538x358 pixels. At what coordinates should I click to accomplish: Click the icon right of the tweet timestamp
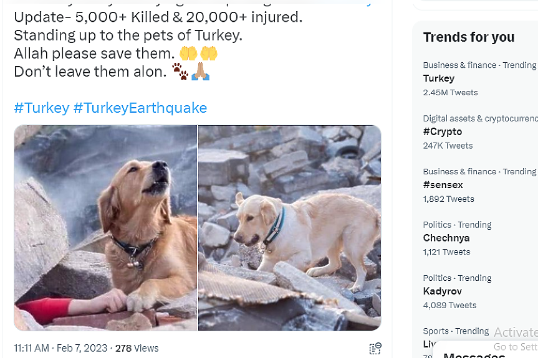375,348
